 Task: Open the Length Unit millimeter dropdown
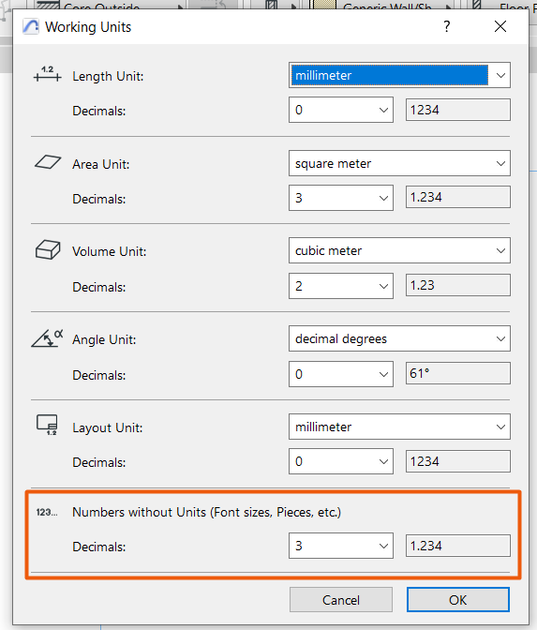pyautogui.click(x=399, y=75)
